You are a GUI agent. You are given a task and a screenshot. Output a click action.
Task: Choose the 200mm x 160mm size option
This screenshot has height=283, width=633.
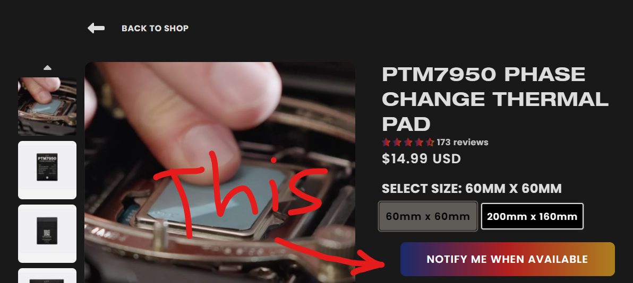point(532,216)
